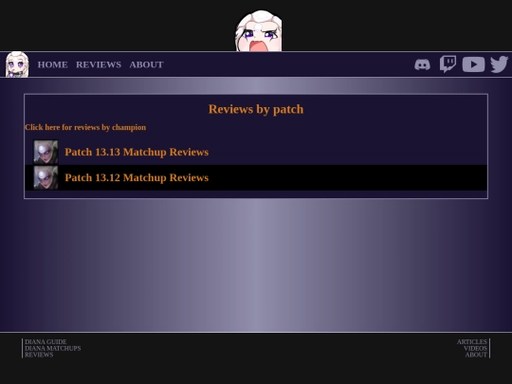Open DIANA GUIDE footer link

tap(46, 342)
